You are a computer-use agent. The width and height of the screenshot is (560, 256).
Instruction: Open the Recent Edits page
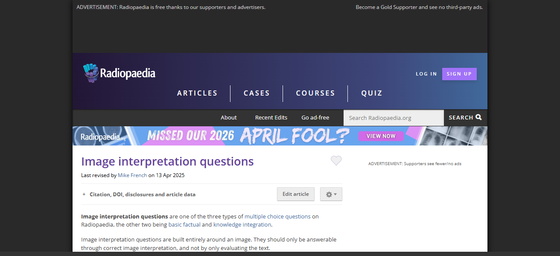(x=271, y=118)
